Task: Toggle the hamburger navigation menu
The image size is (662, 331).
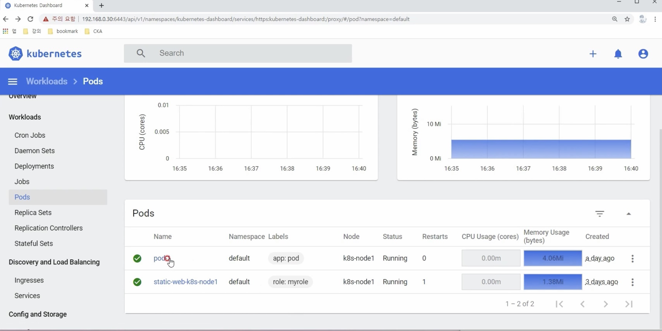Action: [13, 82]
